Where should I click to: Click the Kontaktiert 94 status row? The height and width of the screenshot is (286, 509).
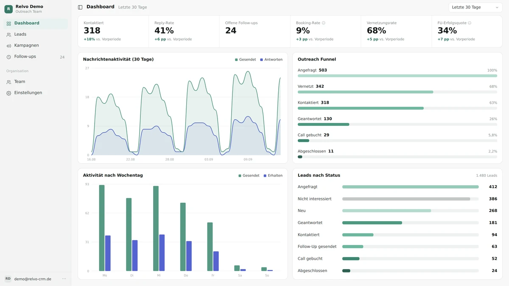[x=397, y=235]
